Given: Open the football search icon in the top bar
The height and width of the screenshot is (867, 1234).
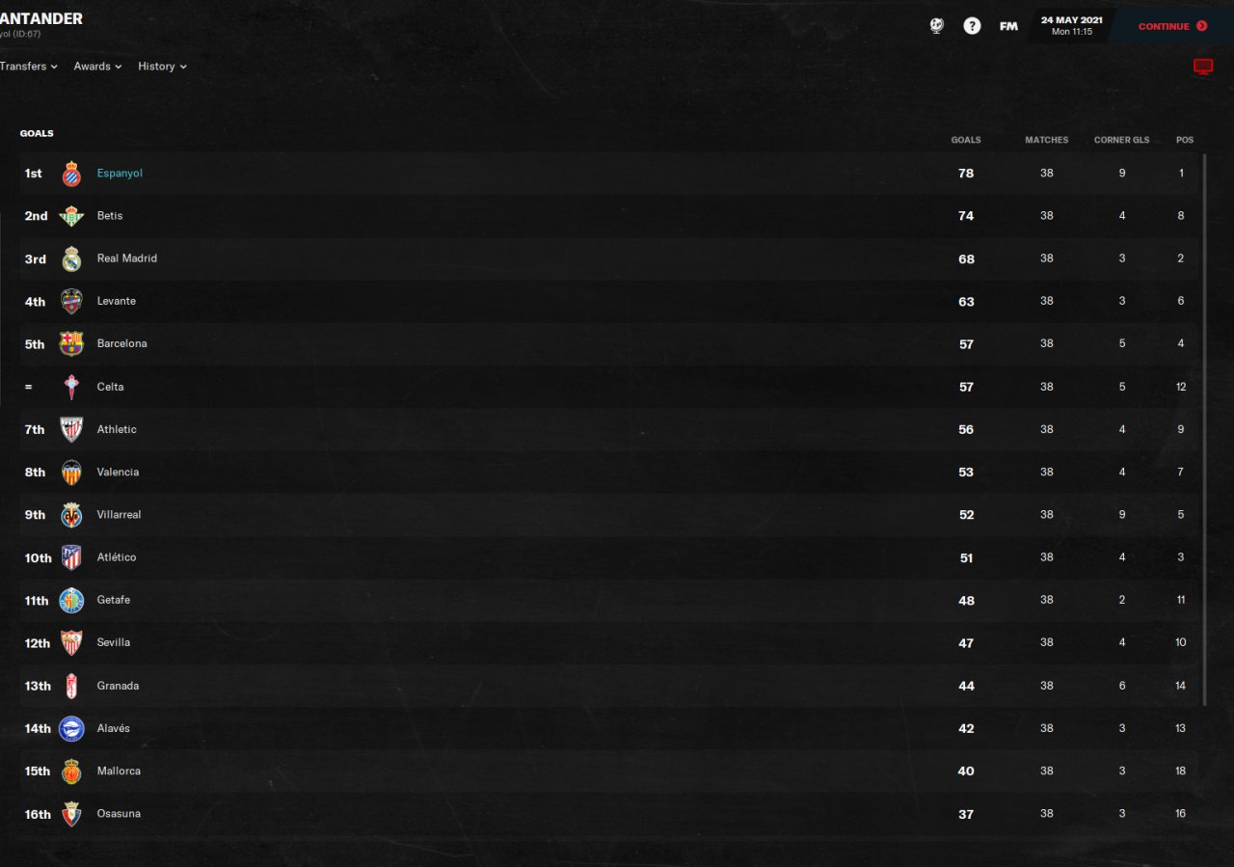Looking at the screenshot, I should (937, 26).
